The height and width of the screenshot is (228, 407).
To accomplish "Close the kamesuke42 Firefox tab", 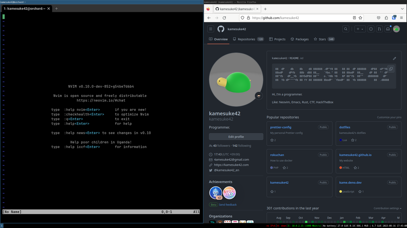I will (257, 9).
